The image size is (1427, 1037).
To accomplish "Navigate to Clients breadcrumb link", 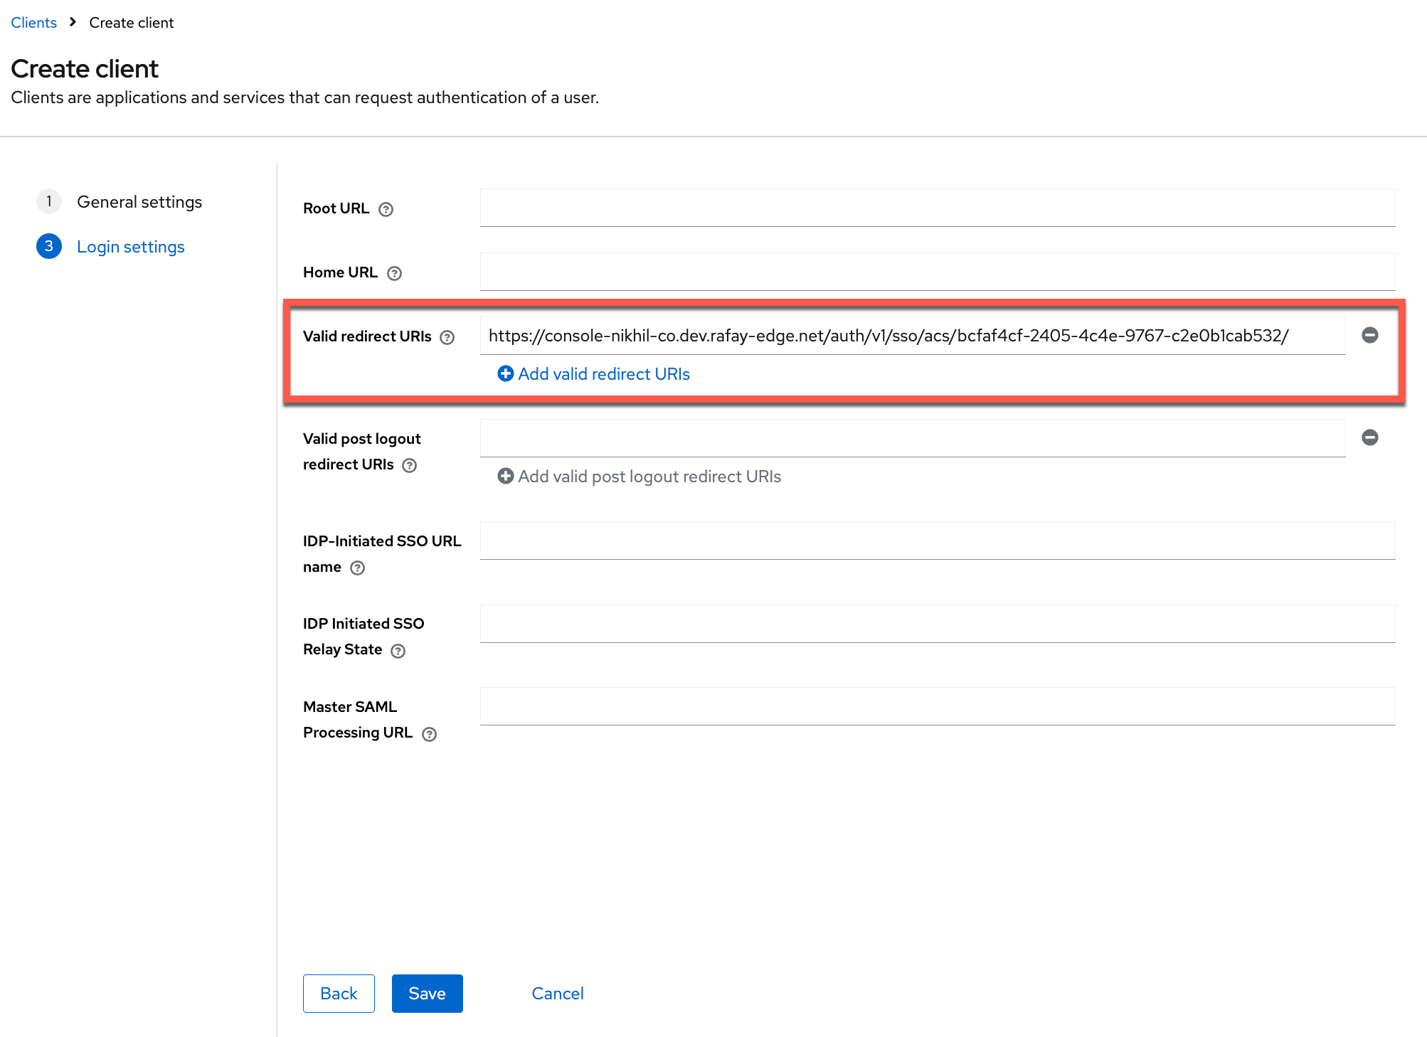I will coord(33,23).
